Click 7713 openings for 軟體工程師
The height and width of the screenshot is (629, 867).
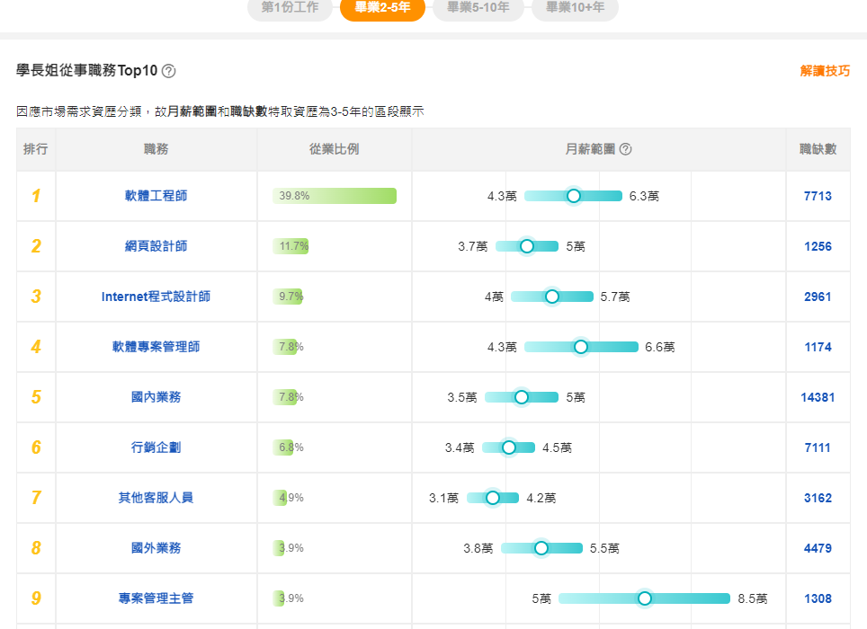pos(818,196)
